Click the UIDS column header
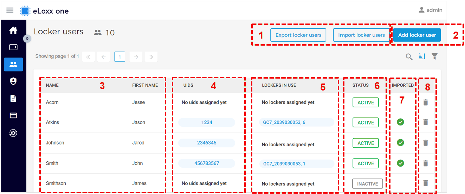The image size is (465, 194). (188, 85)
